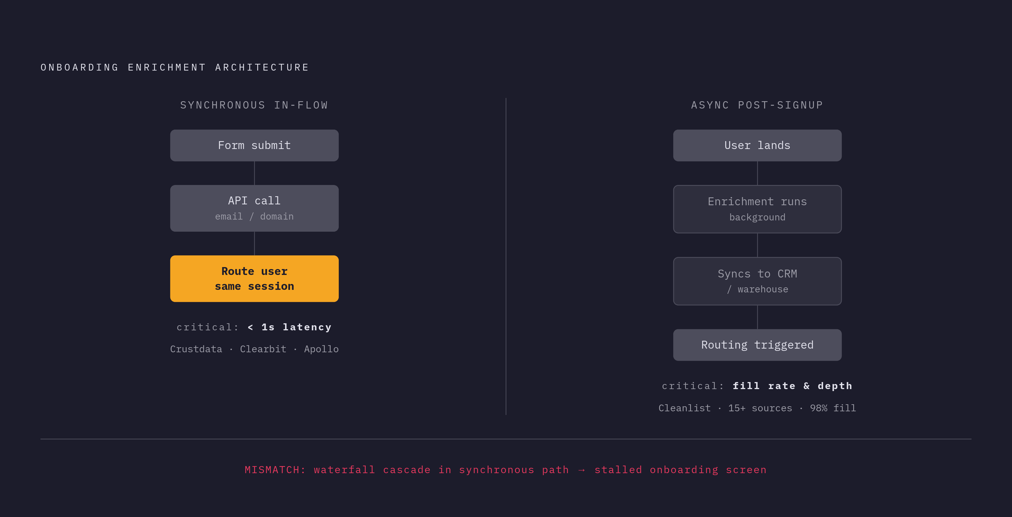Screen dimensions: 1012x517
Task: Select the 'User lands' box
Action: tap(757, 145)
